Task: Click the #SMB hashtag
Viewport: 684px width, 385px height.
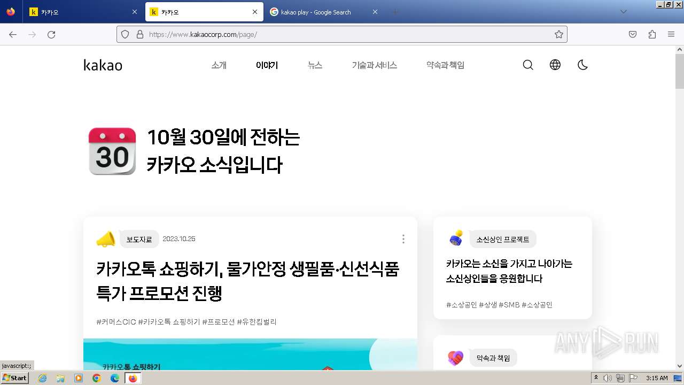Action: 509,305
